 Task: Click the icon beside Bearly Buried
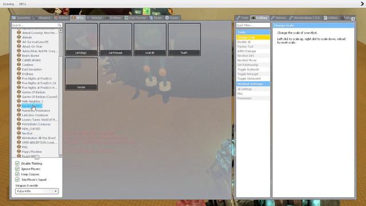(19, 56)
